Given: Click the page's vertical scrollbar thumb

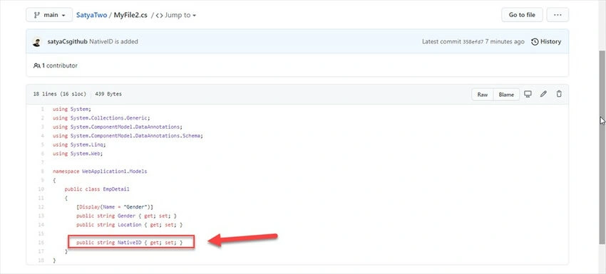Looking at the screenshot, I should (602, 147).
